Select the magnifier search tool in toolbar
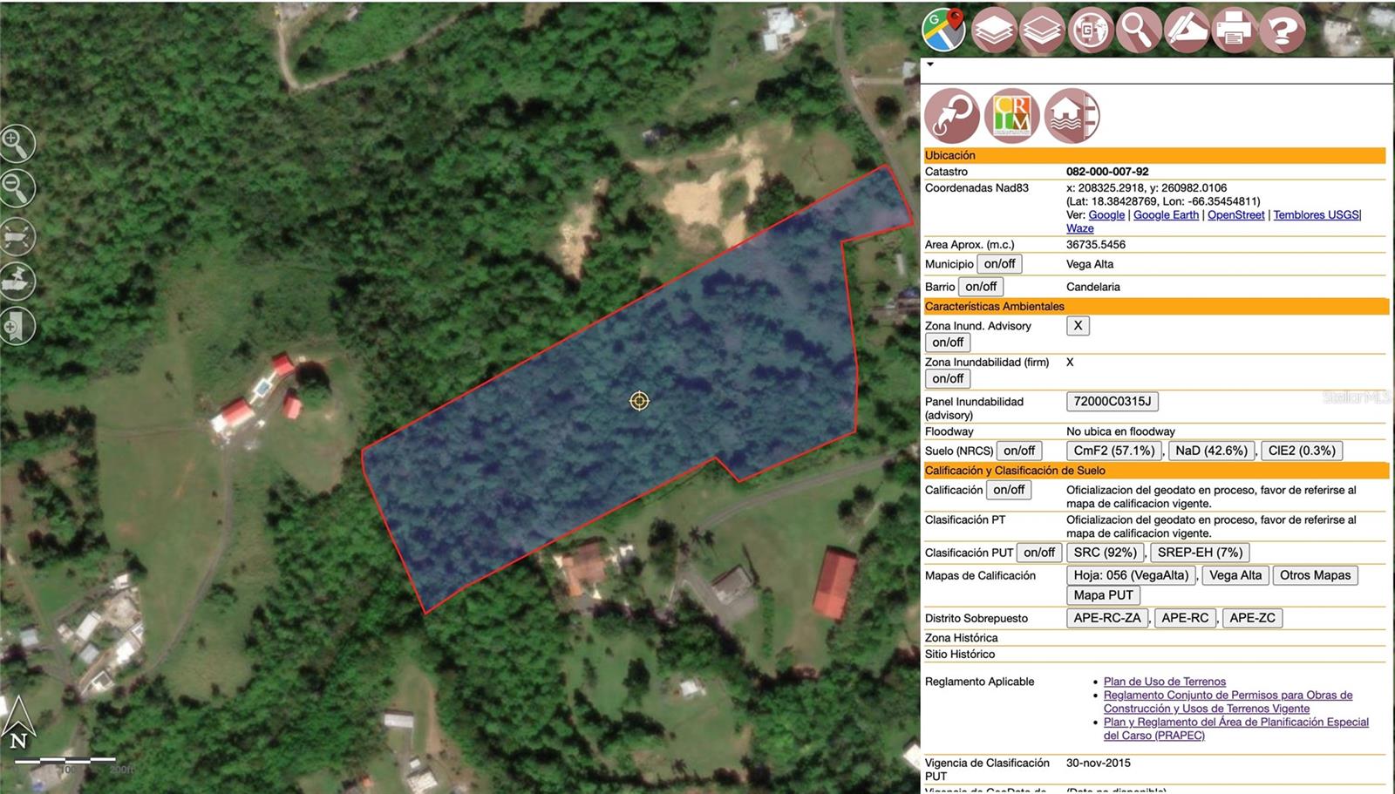The height and width of the screenshot is (794, 1395). point(1137,30)
